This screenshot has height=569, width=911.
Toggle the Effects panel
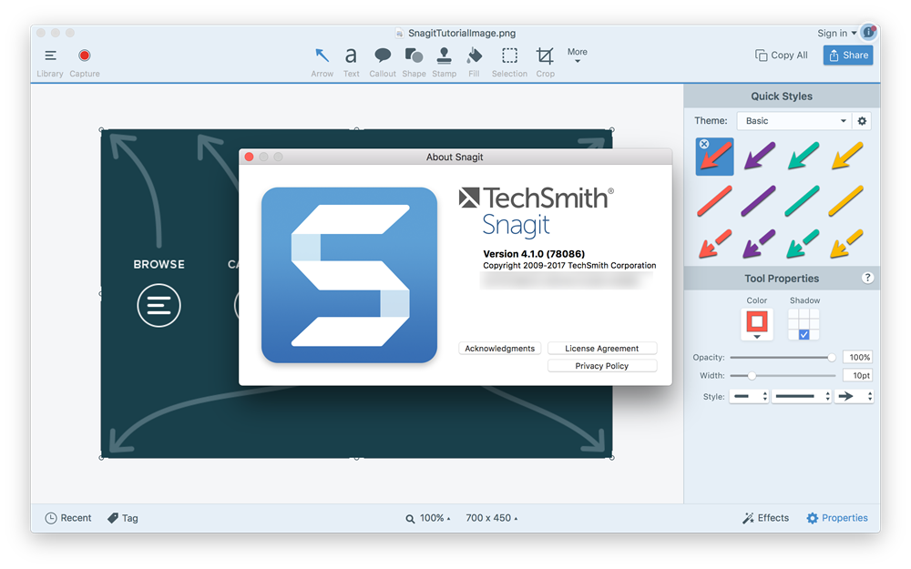coord(765,518)
